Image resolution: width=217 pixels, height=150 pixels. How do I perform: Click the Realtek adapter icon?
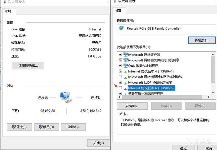[x=121, y=28]
